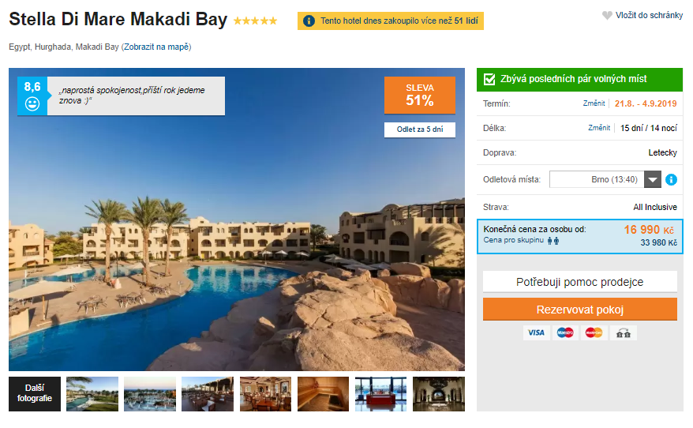Screen dimensions: 693x428
Task: Click Změnit next to the Termín dates
Action: 594,103
